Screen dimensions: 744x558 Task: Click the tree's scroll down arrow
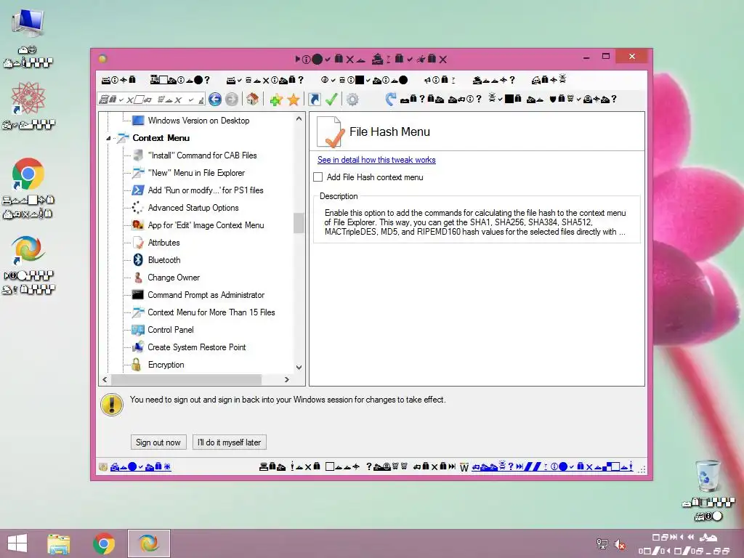point(299,367)
